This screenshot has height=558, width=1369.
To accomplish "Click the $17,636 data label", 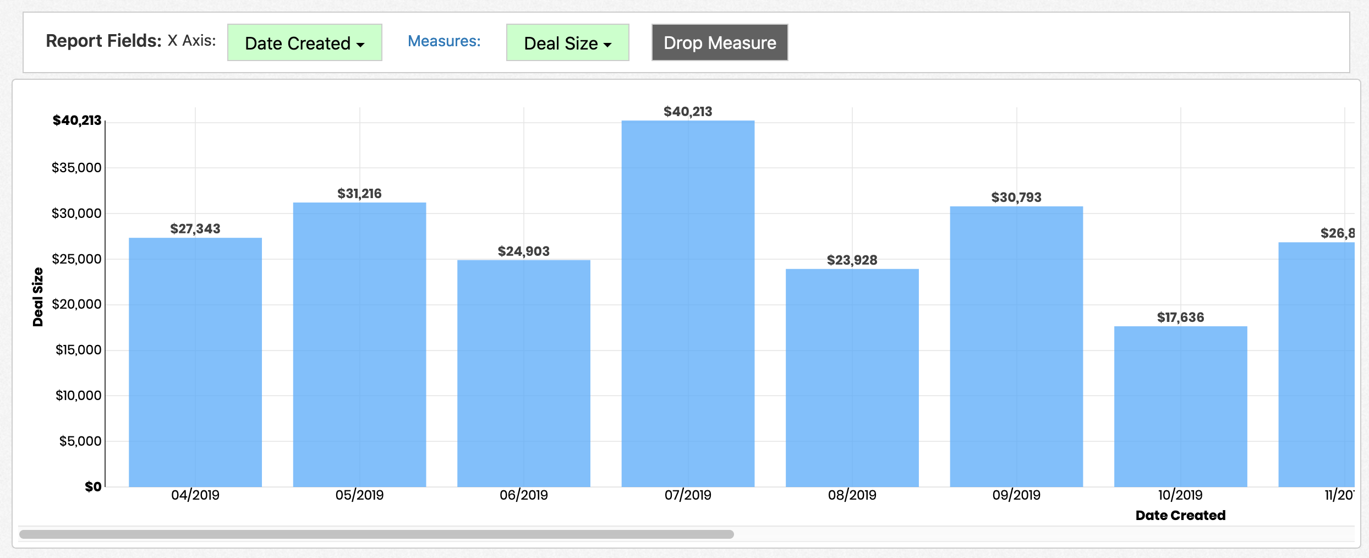I will pyautogui.click(x=1180, y=318).
